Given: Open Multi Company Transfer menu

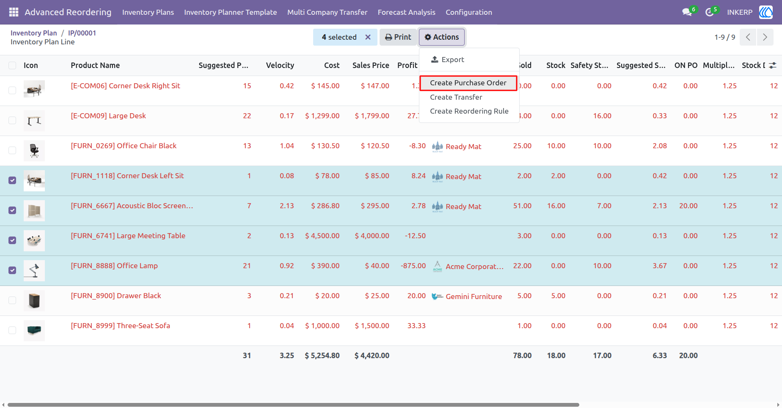Looking at the screenshot, I should click(x=328, y=12).
